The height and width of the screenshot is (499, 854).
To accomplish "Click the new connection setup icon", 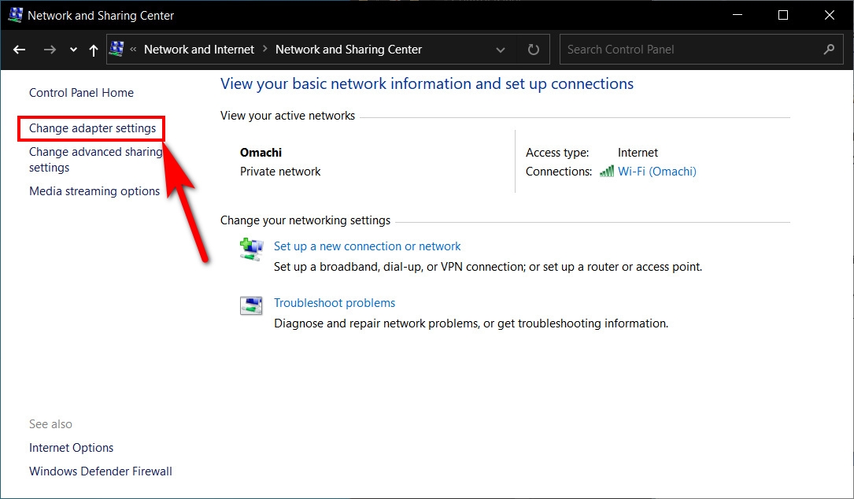I will pyautogui.click(x=252, y=249).
